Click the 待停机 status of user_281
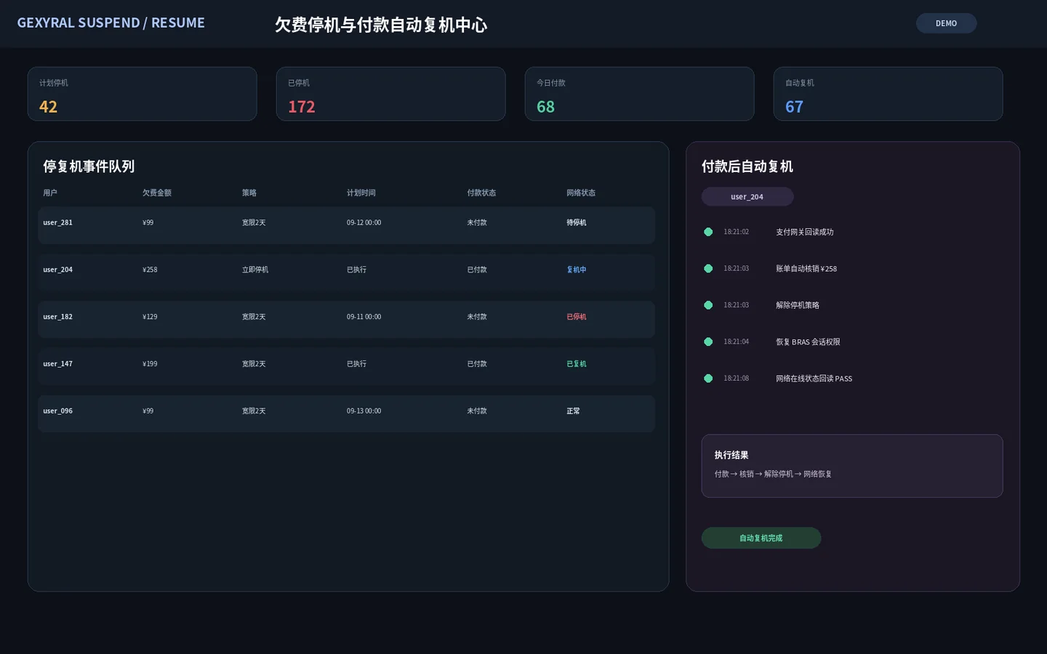 pyautogui.click(x=577, y=223)
